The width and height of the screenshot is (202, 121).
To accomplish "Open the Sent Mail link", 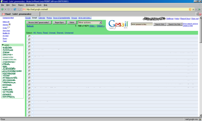I will pos(6,31).
